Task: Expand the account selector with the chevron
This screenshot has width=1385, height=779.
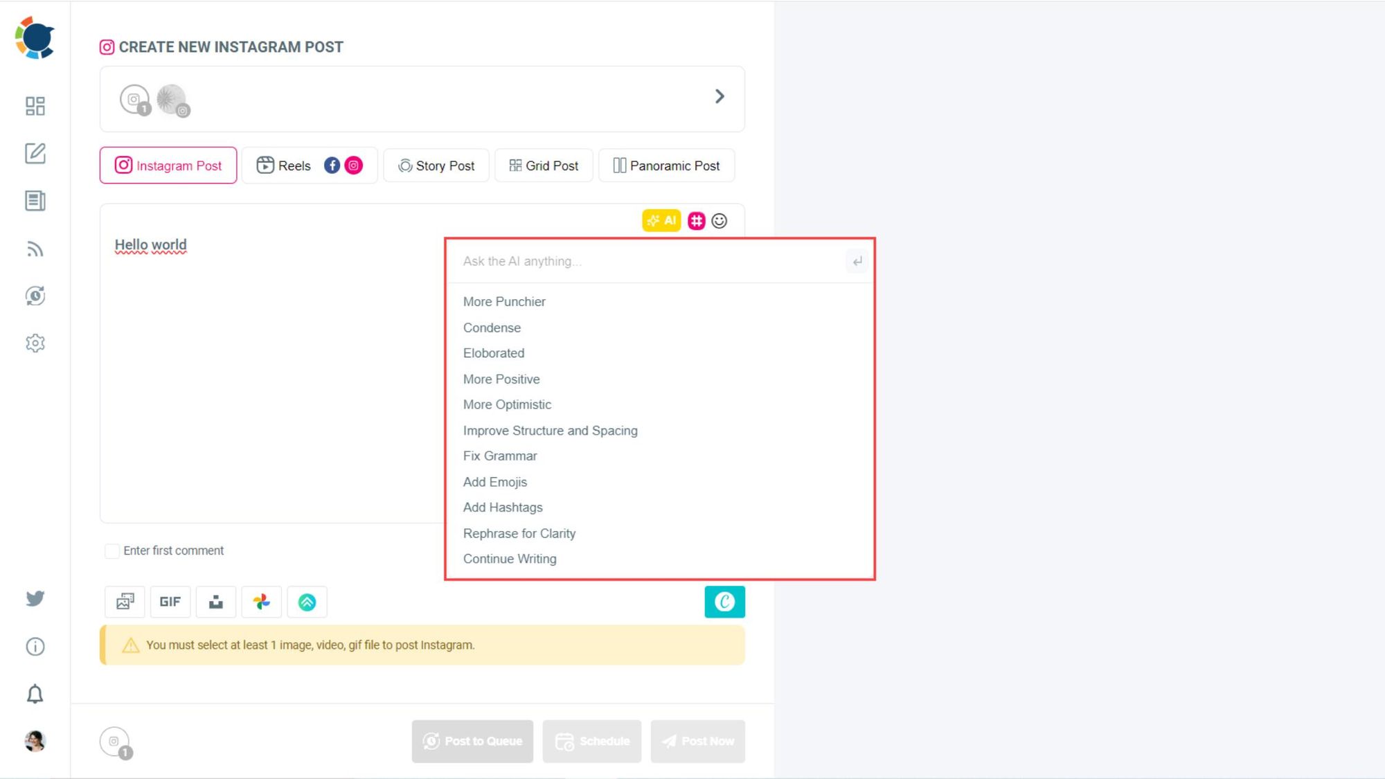Action: (720, 96)
